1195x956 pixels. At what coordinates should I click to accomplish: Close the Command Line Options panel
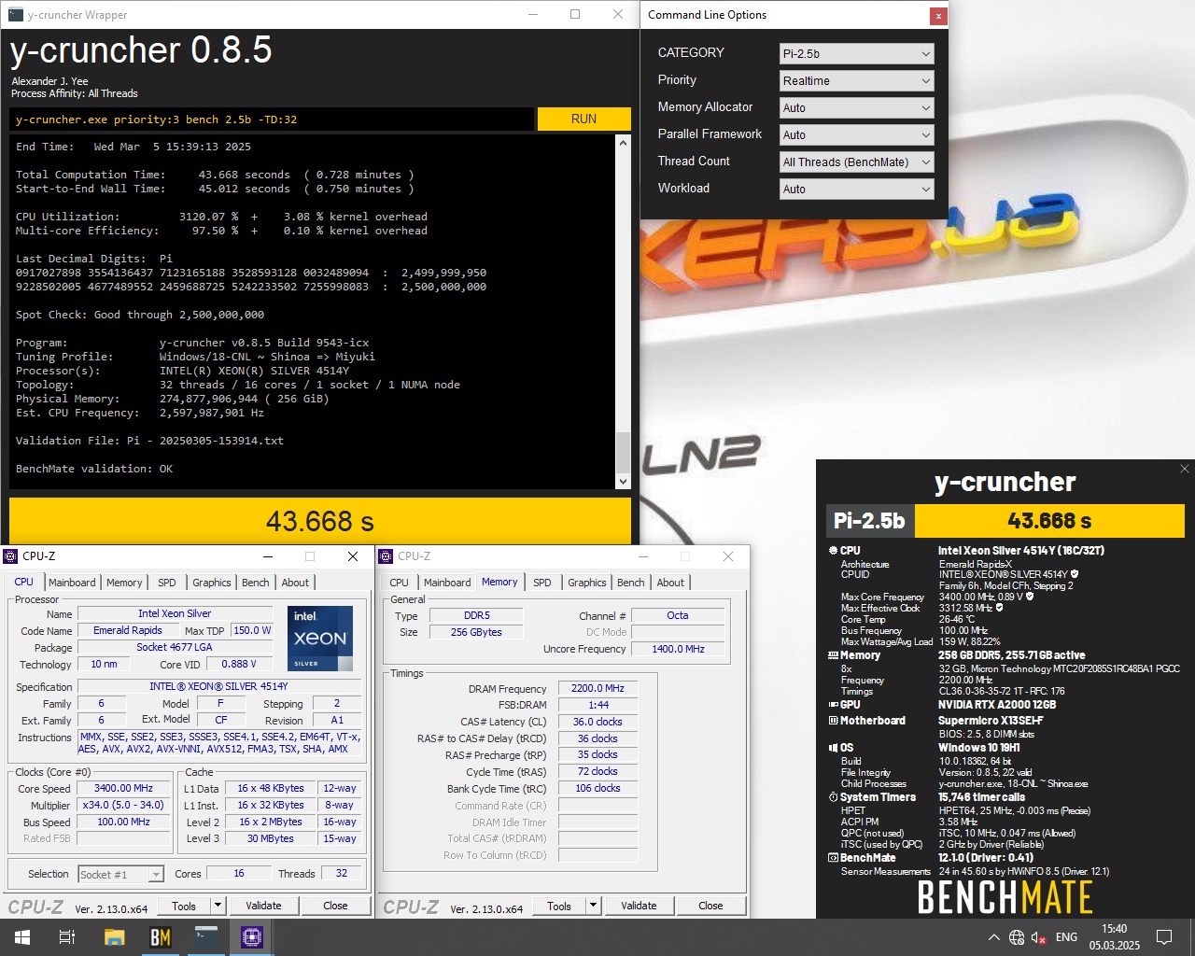tap(937, 16)
